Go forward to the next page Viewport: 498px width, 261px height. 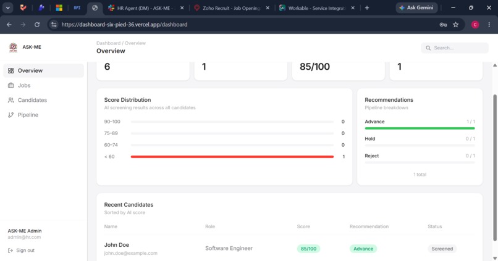pyautogui.click(x=23, y=25)
